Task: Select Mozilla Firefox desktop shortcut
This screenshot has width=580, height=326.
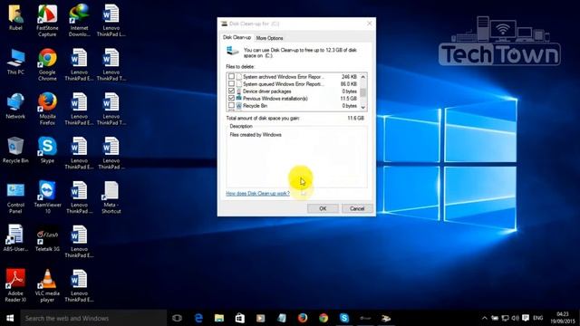Action: pos(47,110)
